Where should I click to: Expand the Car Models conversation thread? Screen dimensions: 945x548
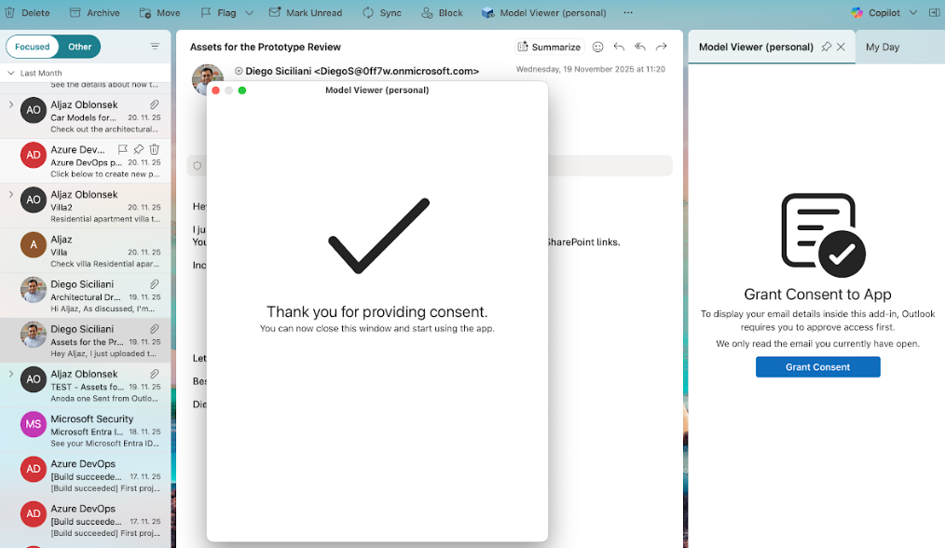(x=11, y=105)
